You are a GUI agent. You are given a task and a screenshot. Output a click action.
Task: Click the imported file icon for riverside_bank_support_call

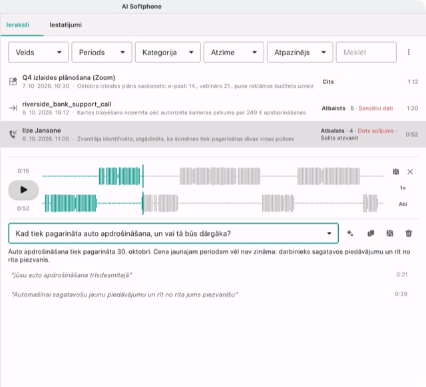click(13, 109)
